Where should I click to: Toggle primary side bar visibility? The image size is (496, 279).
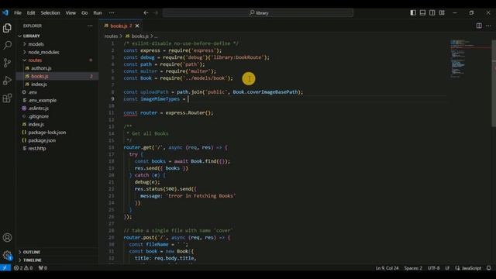point(413,12)
